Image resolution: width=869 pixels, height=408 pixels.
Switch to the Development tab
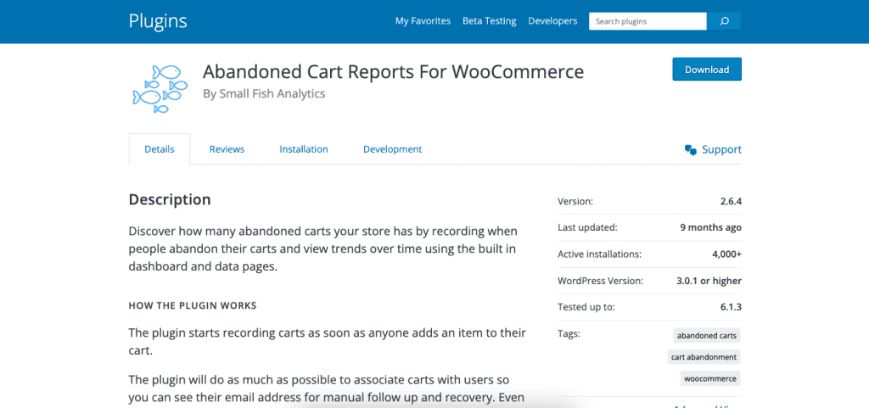[392, 149]
